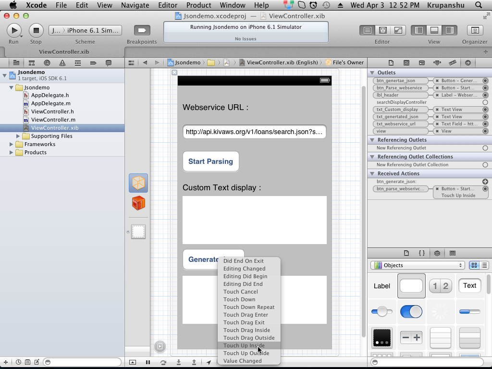
Task: Open the Organizer window
Action: 475,31
